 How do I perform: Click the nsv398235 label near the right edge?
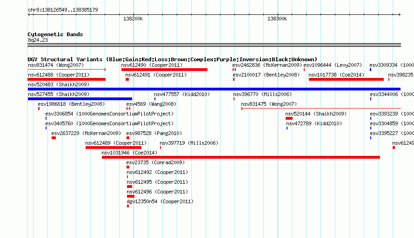point(401,75)
